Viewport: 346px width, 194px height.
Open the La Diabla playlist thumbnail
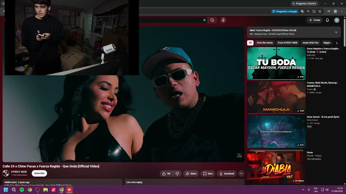coord(276,167)
